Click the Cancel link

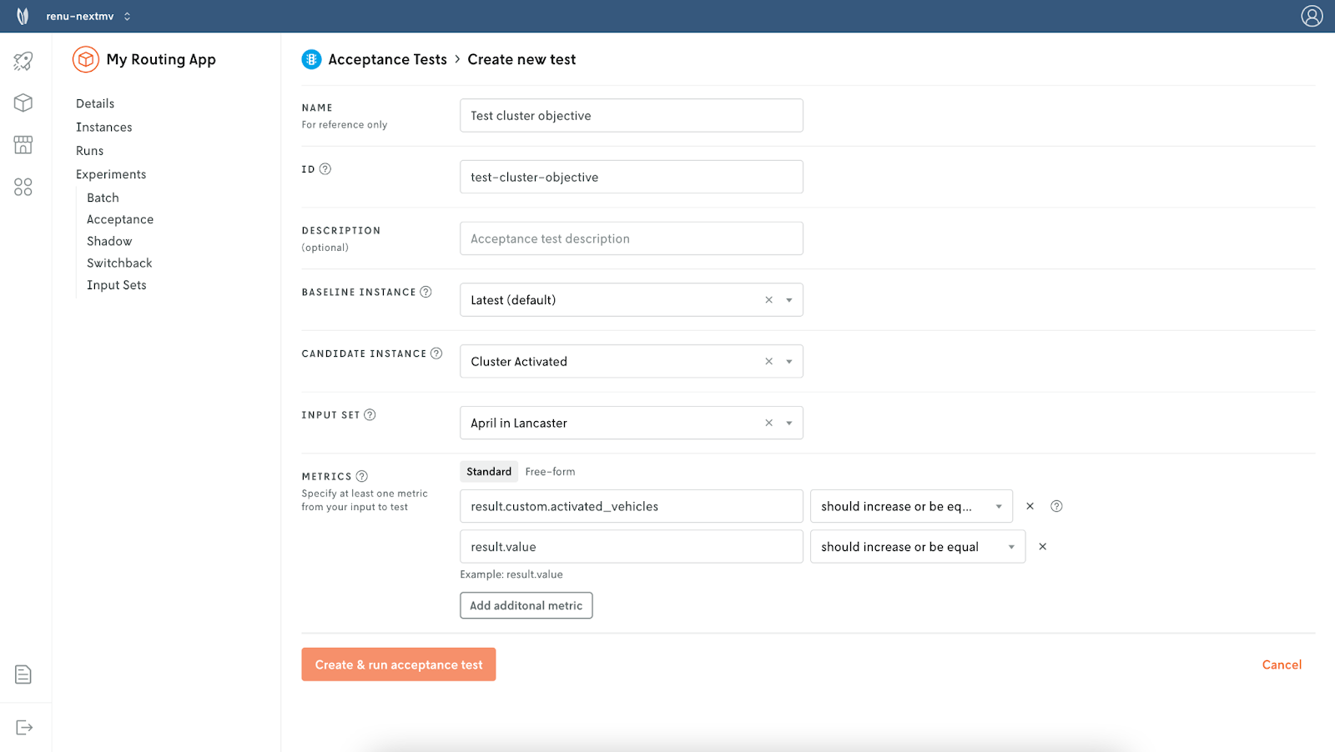click(1282, 664)
